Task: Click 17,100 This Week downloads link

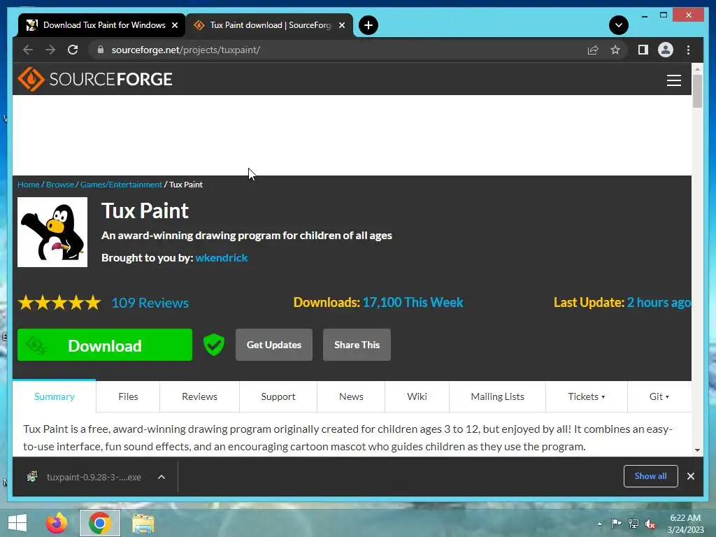Action: (413, 302)
